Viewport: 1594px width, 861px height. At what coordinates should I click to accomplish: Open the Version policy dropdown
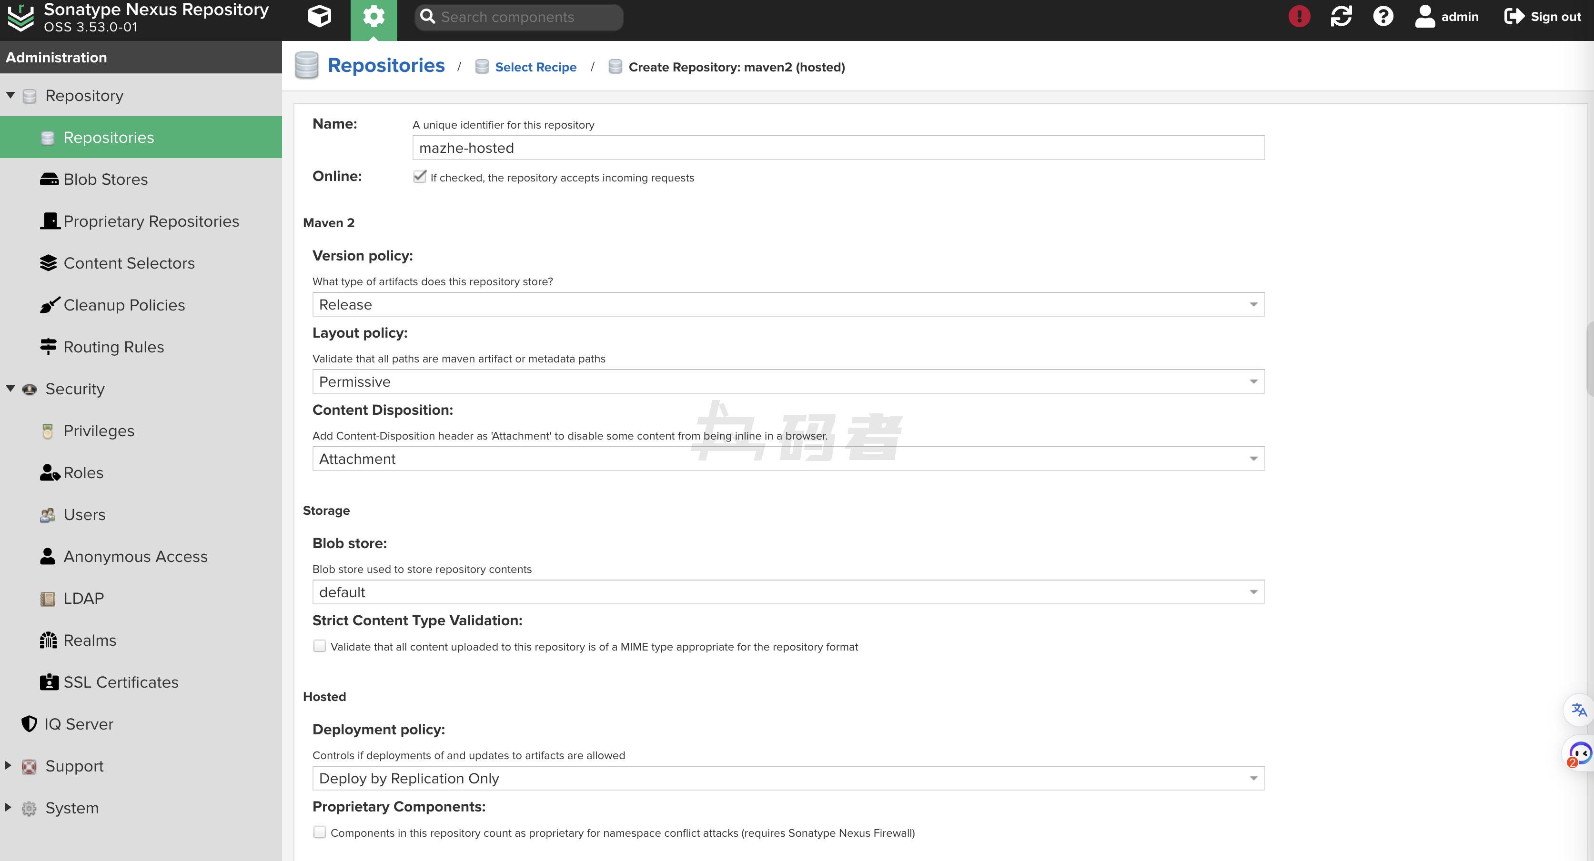pos(788,304)
